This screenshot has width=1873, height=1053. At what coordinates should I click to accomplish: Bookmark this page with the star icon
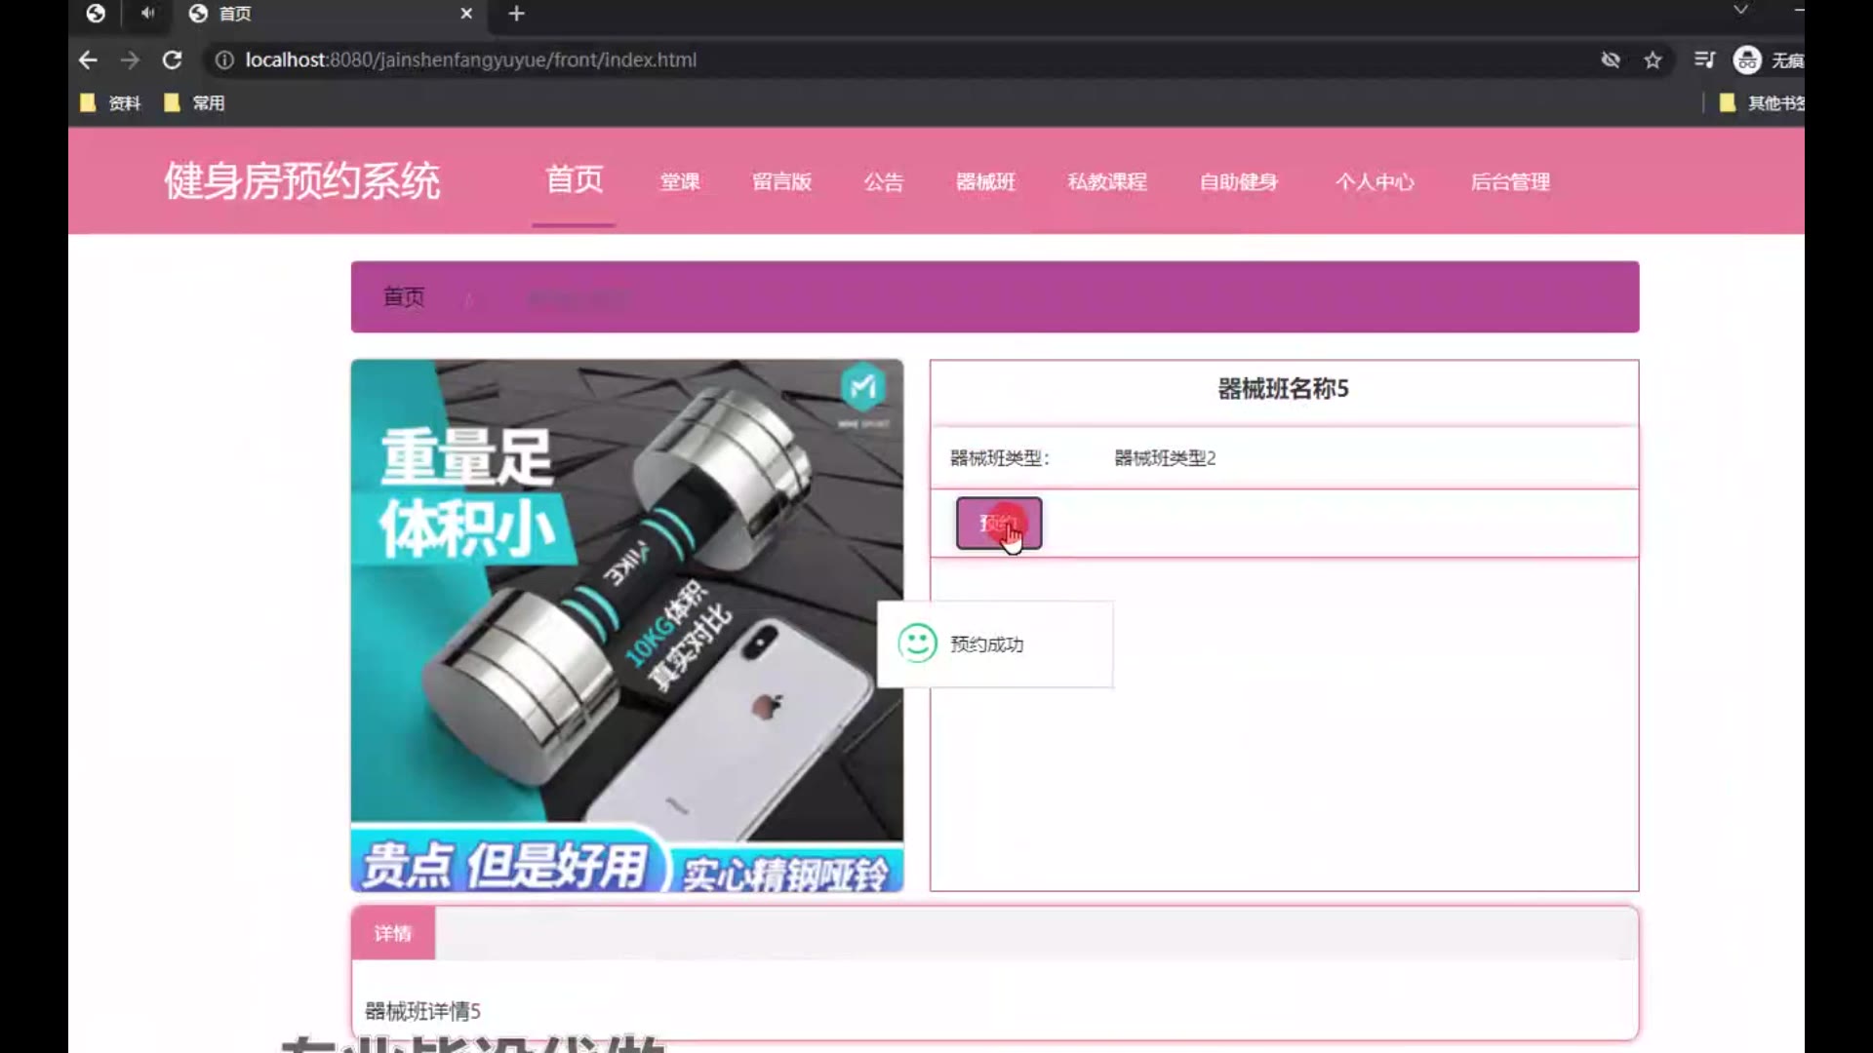(1653, 60)
